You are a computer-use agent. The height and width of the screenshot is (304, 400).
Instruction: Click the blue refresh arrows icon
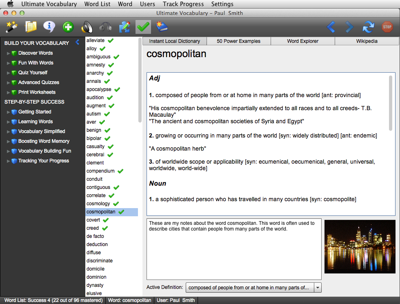click(368, 27)
